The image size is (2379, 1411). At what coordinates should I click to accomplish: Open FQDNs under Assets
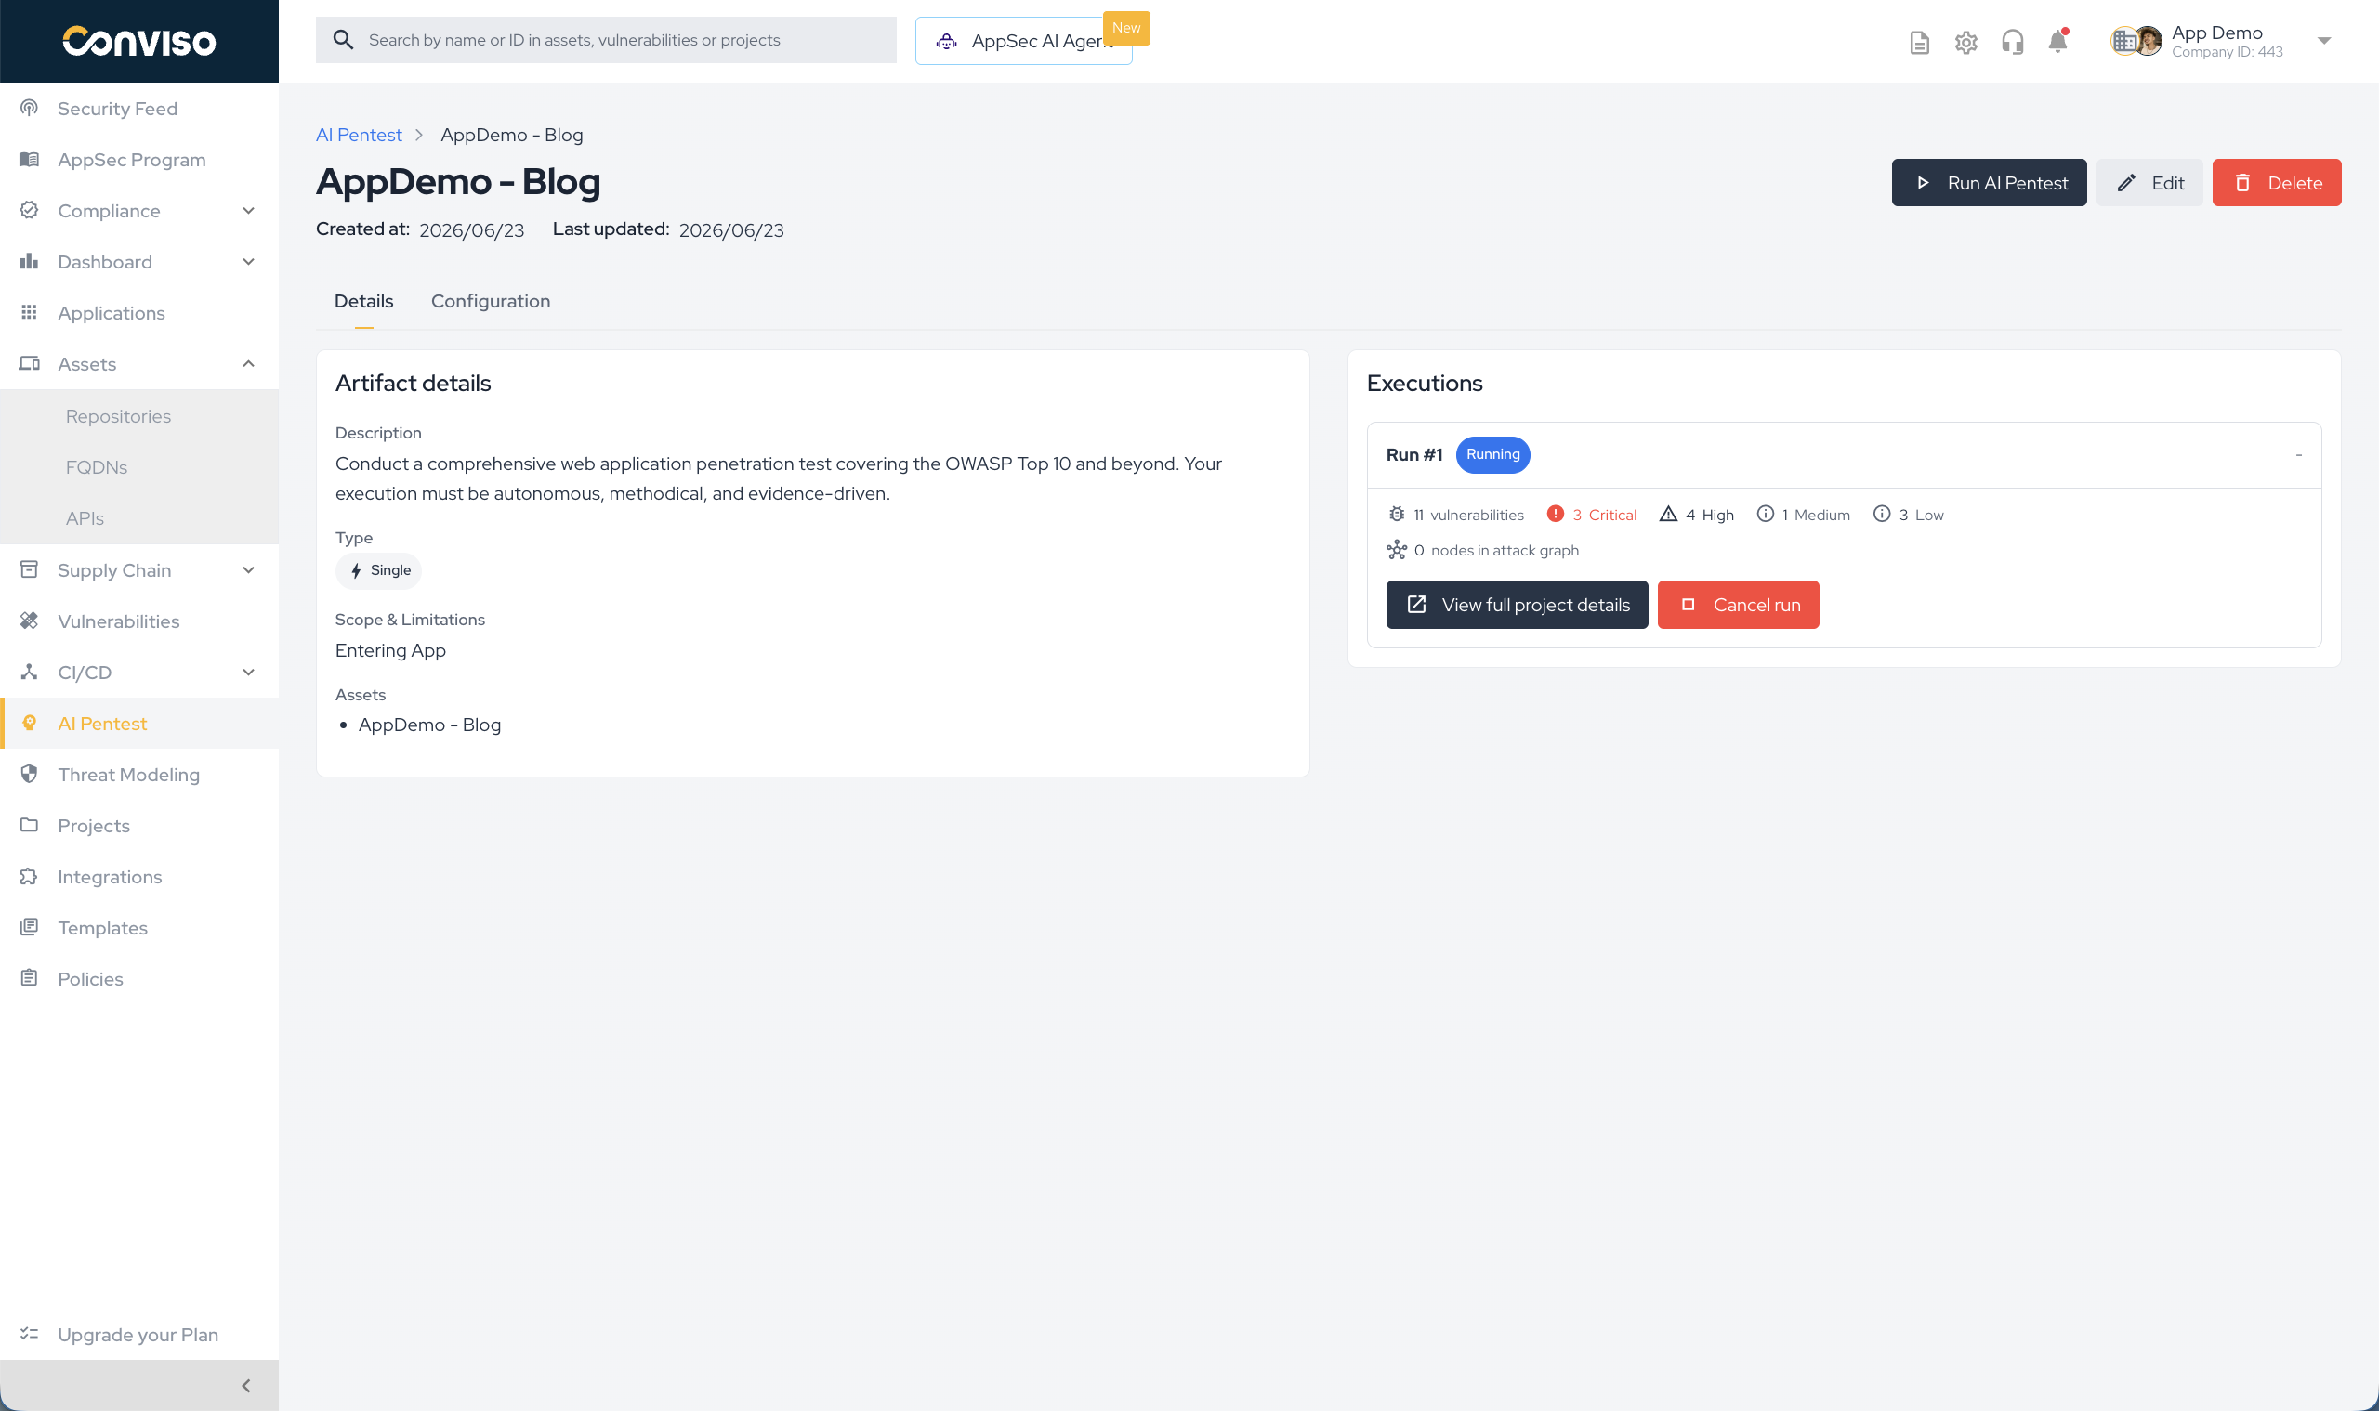[96, 468]
